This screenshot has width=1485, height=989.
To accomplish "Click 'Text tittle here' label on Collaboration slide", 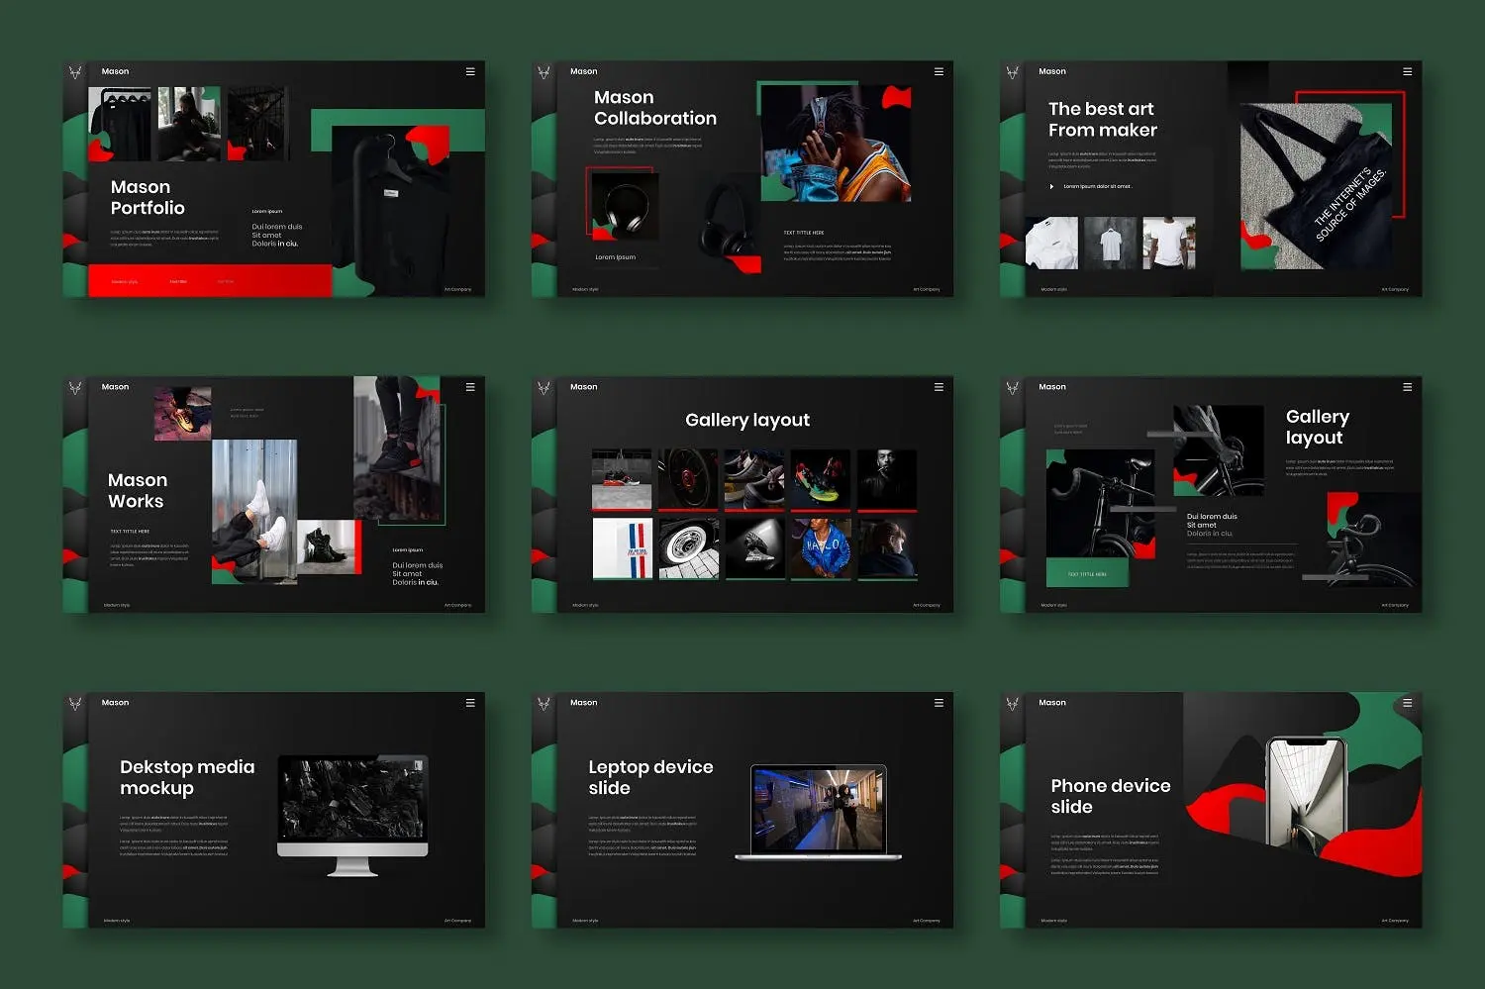I will [804, 233].
